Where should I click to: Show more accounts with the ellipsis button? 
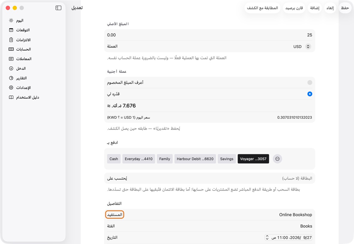click(x=277, y=159)
